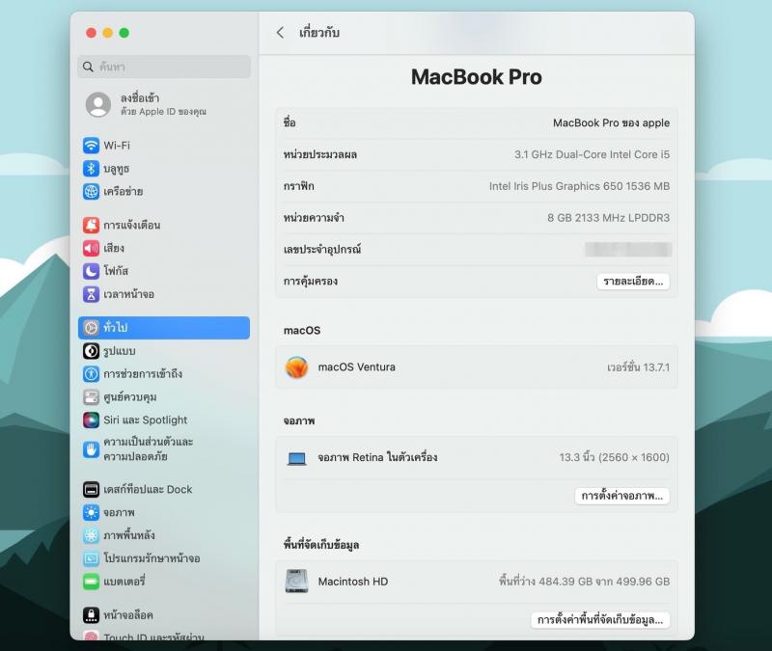
Task: Click the Apple ID avatar icon
Action: pos(98,104)
